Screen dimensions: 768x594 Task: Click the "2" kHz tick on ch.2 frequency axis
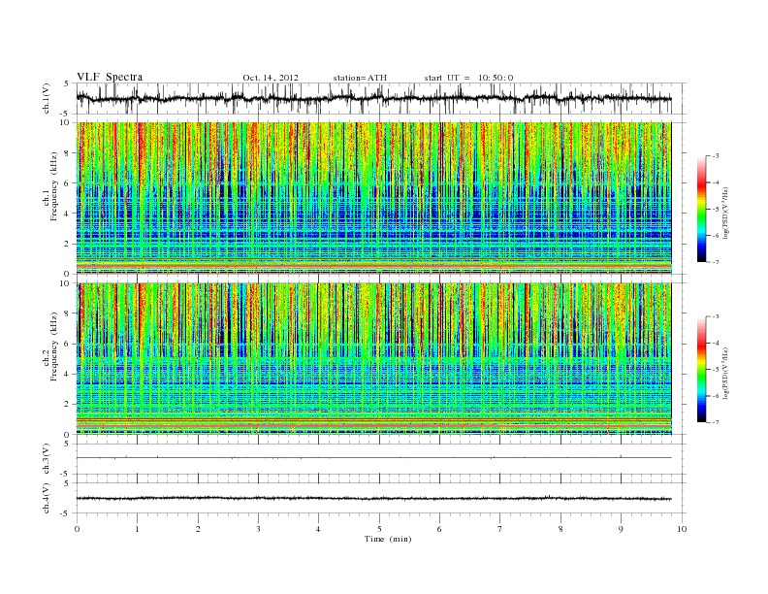68,405
